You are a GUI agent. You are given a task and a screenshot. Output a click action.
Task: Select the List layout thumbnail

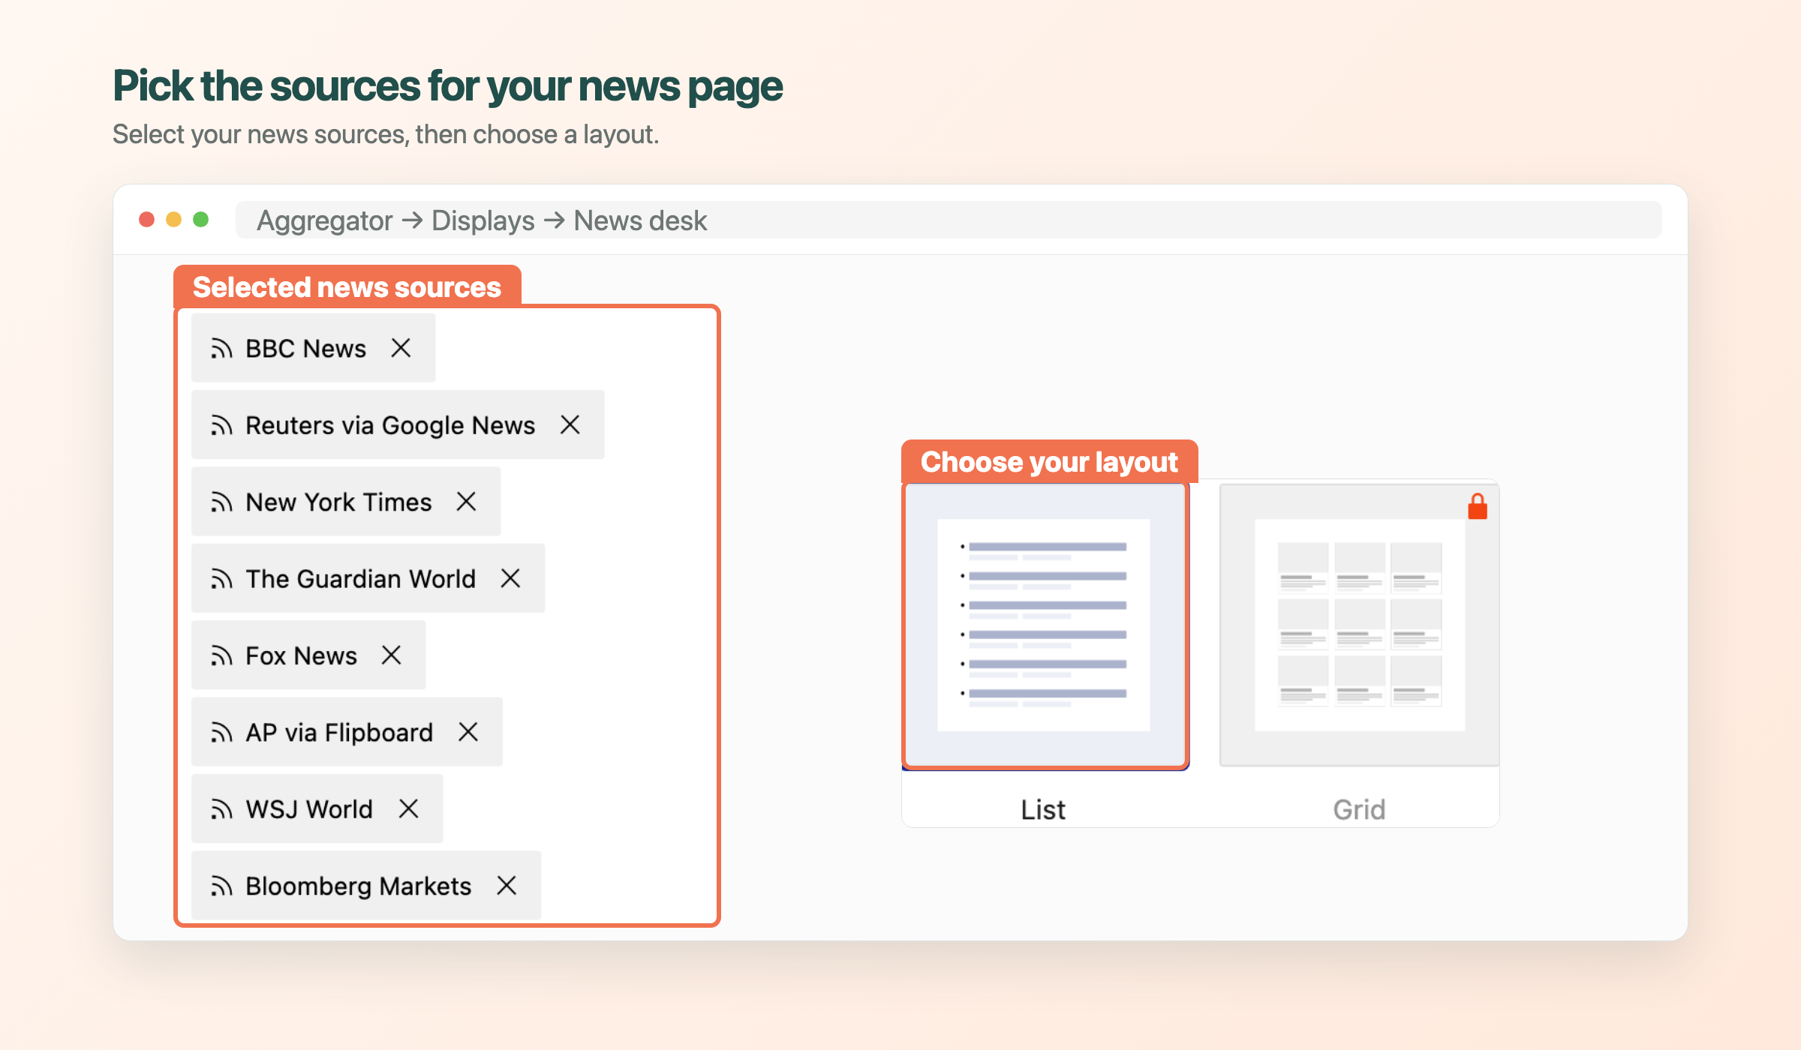pos(1045,625)
